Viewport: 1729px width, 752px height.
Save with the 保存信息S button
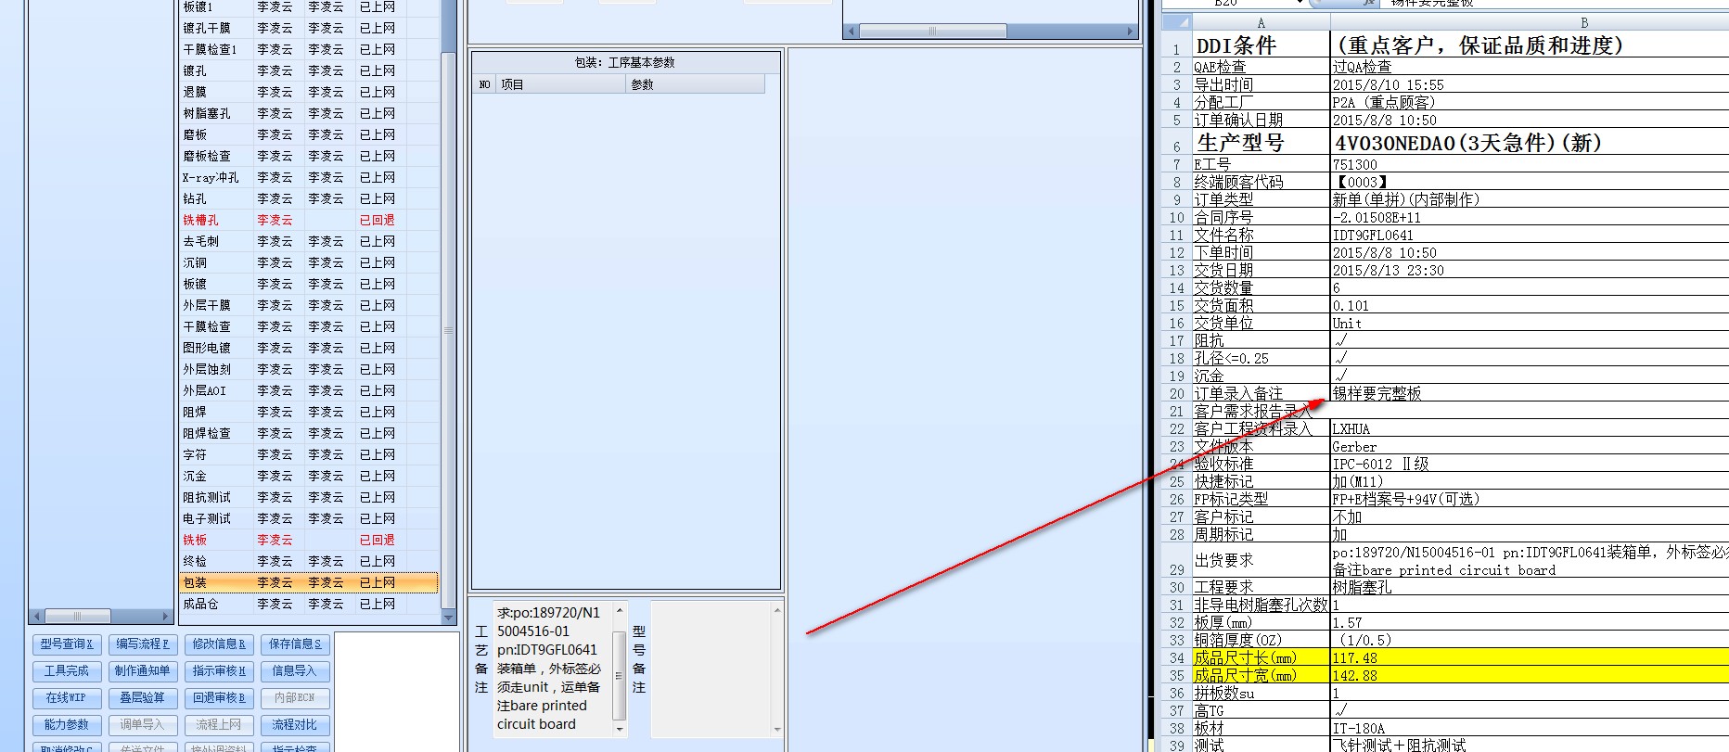point(294,644)
